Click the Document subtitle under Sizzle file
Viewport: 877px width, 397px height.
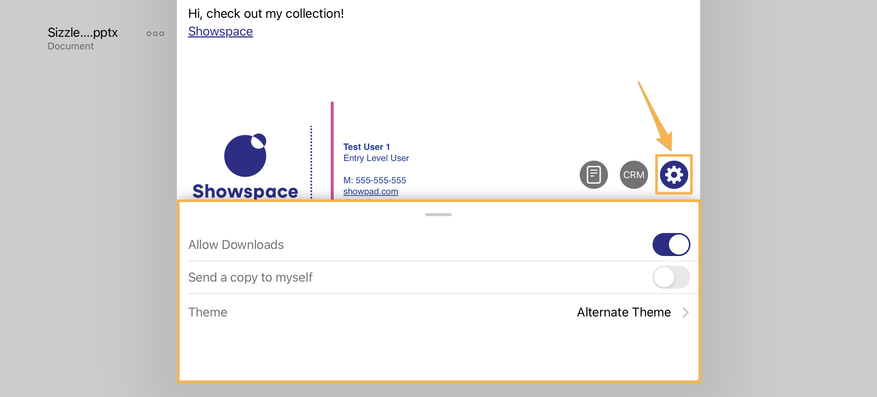coord(71,46)
